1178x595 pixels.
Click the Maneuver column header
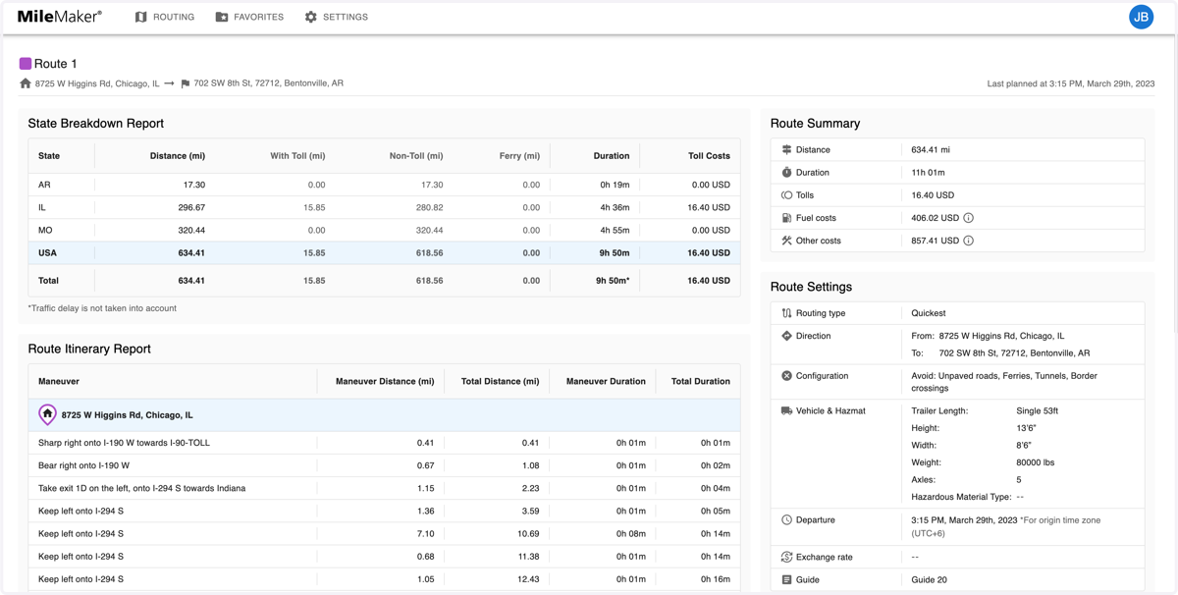pyautogui.click(x=59, y=381)
